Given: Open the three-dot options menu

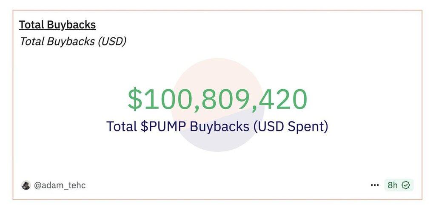Looking at the screenshot, I should coord(375,185).
